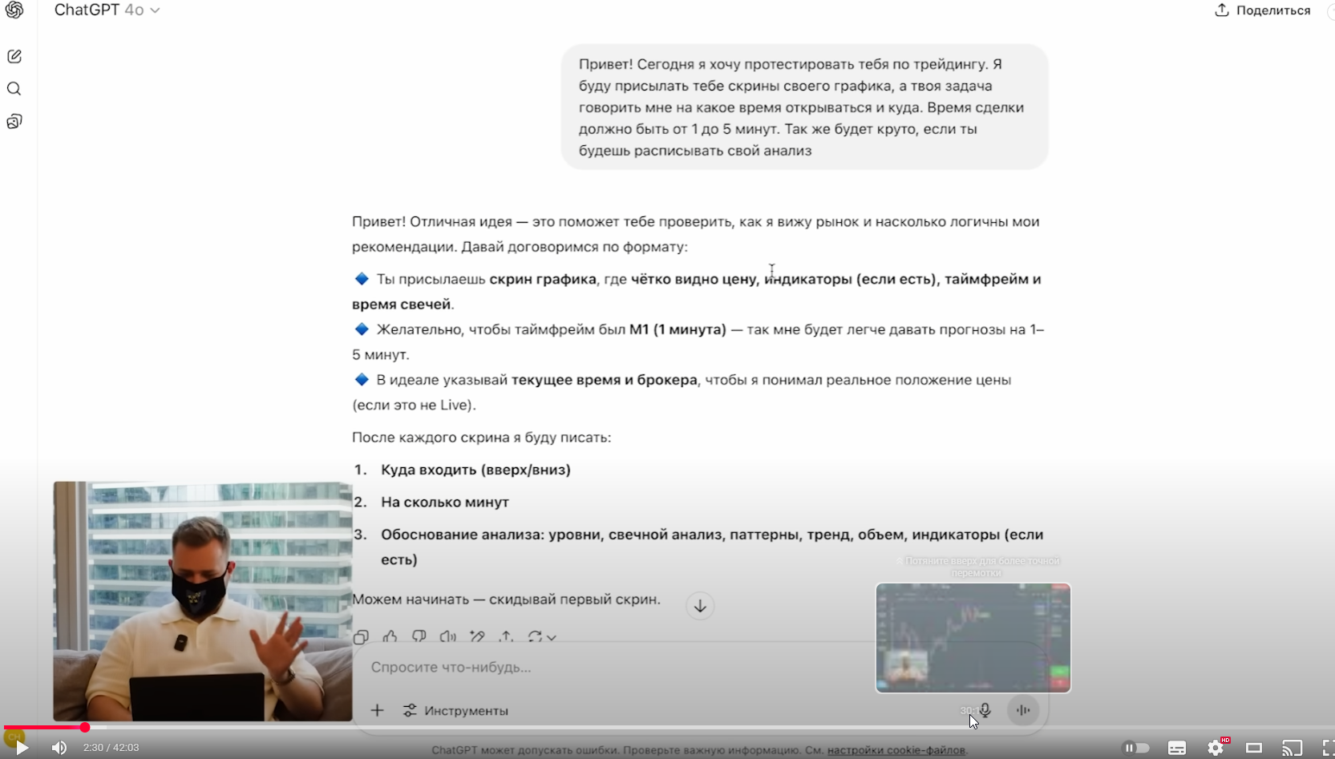This screenshot has height=759, width=1335.
Task: Click the webcam overlay of the presenter
Action: (x=203, y=601)
